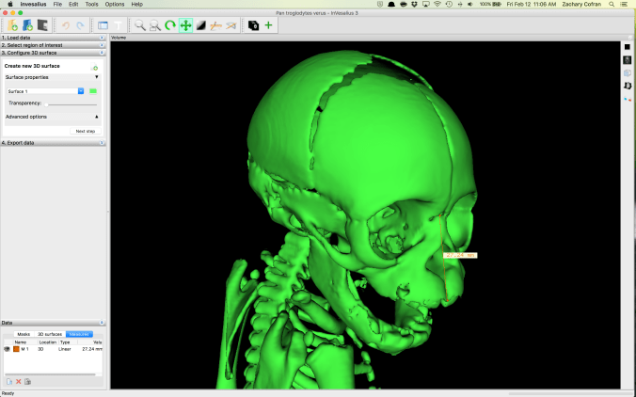
Task: Open the Tools menu
Action: click(91, 5)
